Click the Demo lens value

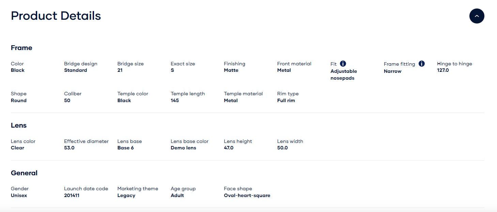(x=183, y=148)
